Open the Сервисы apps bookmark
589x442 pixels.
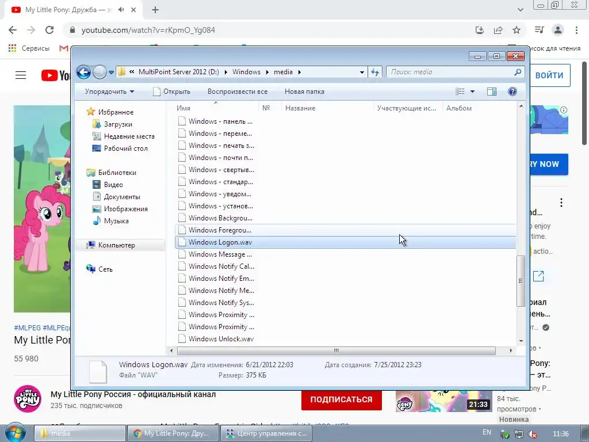tap(29, 48)
